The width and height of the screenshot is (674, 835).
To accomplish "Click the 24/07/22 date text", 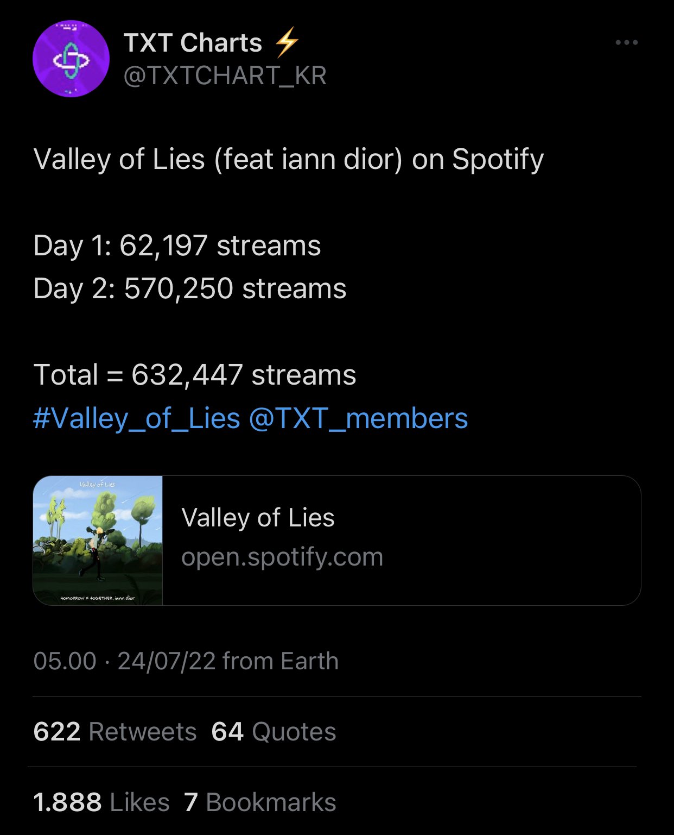I will pos(167,661).
